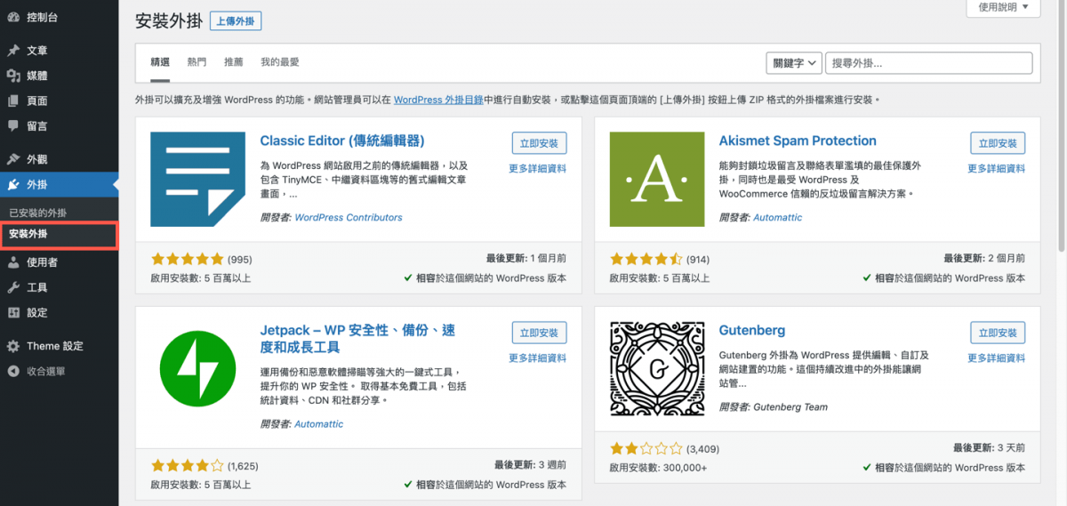Switch to the 我的最愛 tab
This screenshot has width=1067, height=506.
coord(280,62)
